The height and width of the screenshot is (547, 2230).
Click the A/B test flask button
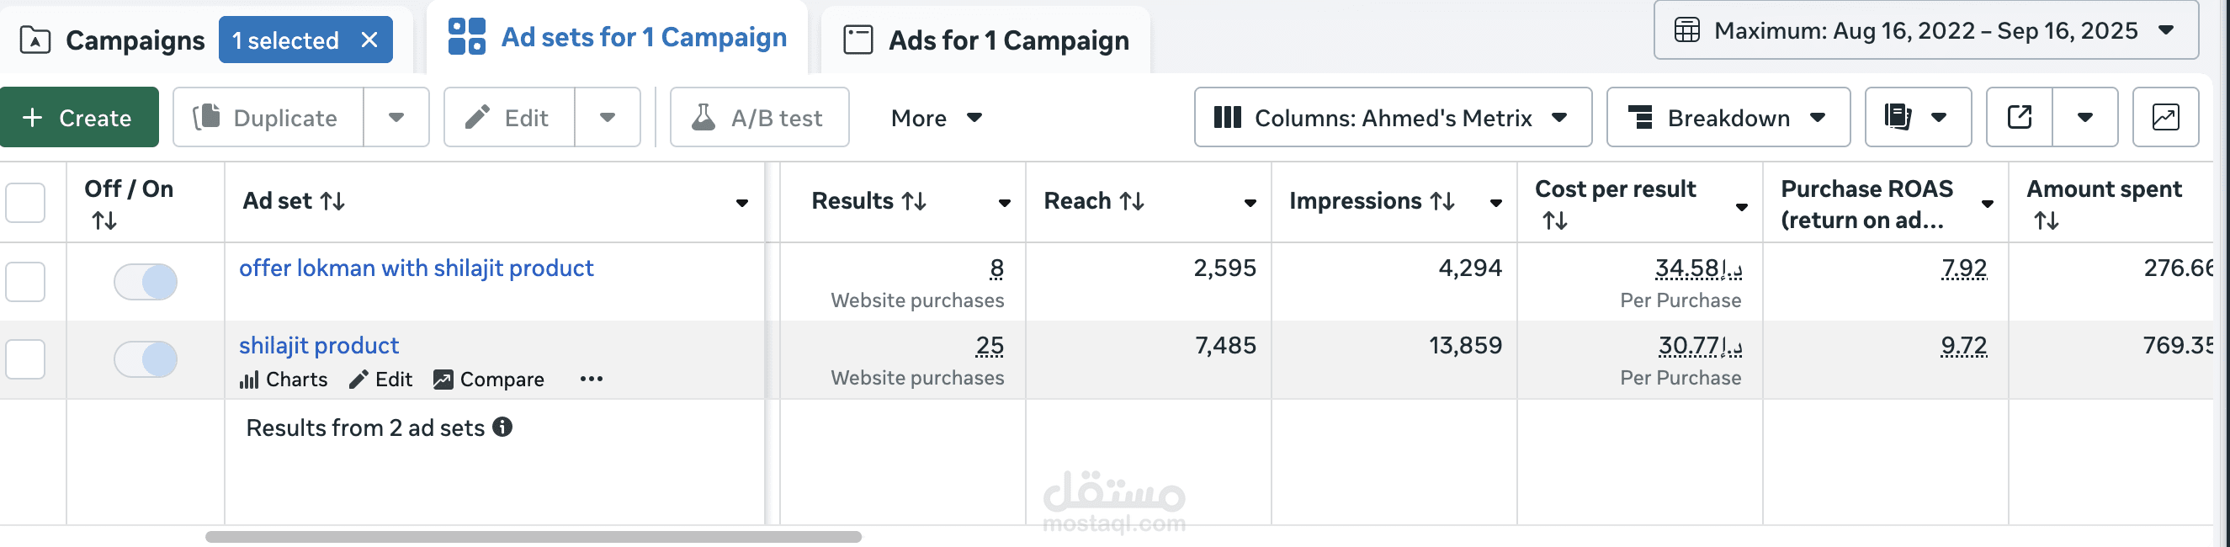pyautogui.click(x=759, y=117)
